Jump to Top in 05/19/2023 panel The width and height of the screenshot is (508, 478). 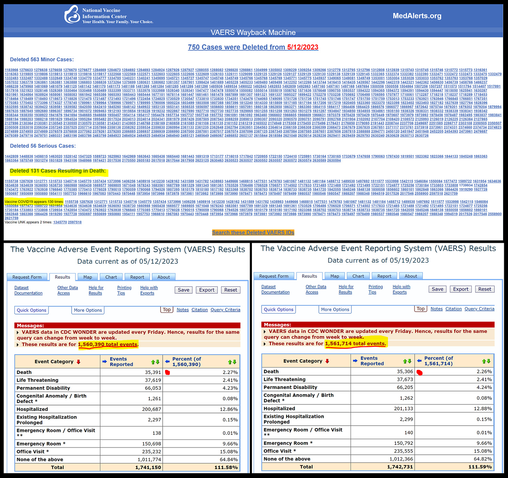421,309
